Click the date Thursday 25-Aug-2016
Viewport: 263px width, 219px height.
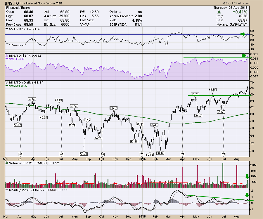point(230,8)
